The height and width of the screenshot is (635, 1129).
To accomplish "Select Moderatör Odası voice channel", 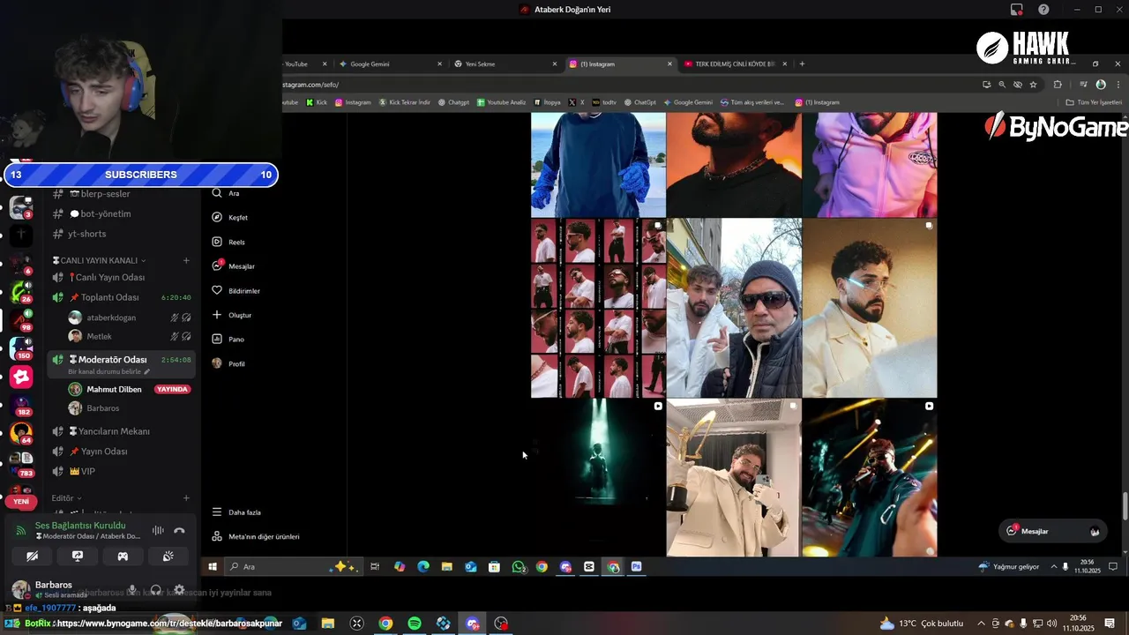I will point(120,360).
